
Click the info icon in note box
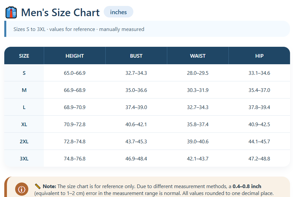pos(22,189)
